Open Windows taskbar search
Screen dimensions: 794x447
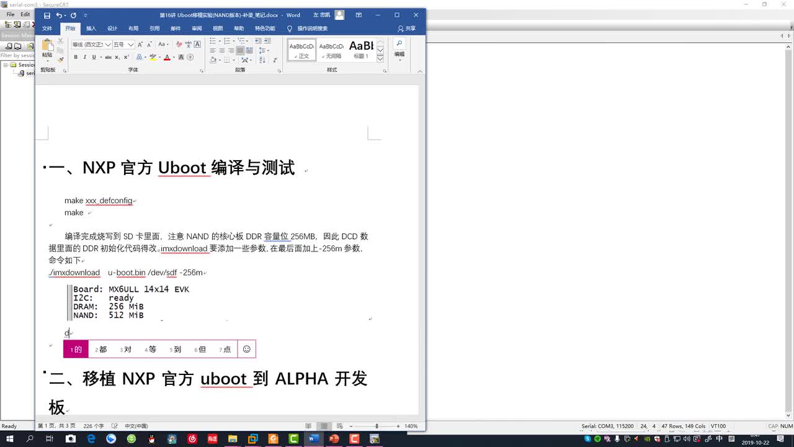coord(30,438)
